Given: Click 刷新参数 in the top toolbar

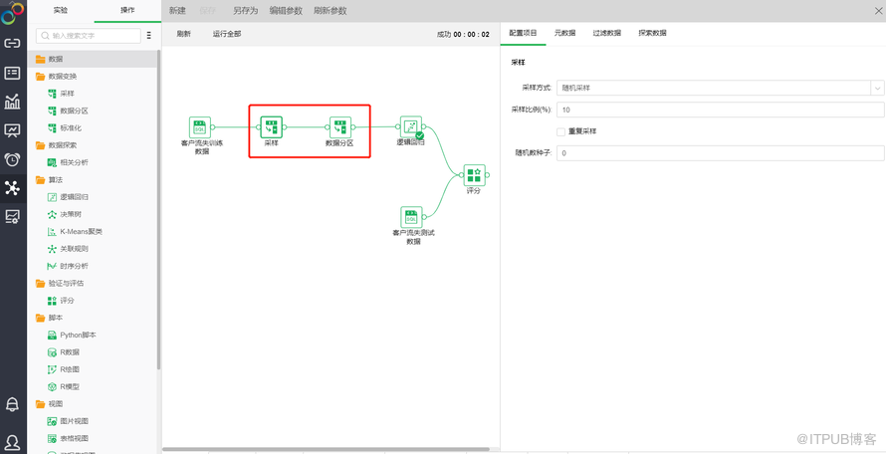Looking at the screenshot, I should click(330, 11).
